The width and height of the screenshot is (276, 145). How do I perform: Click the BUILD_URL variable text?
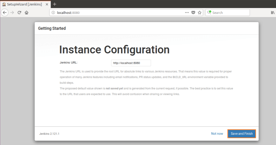coord(180,77)
